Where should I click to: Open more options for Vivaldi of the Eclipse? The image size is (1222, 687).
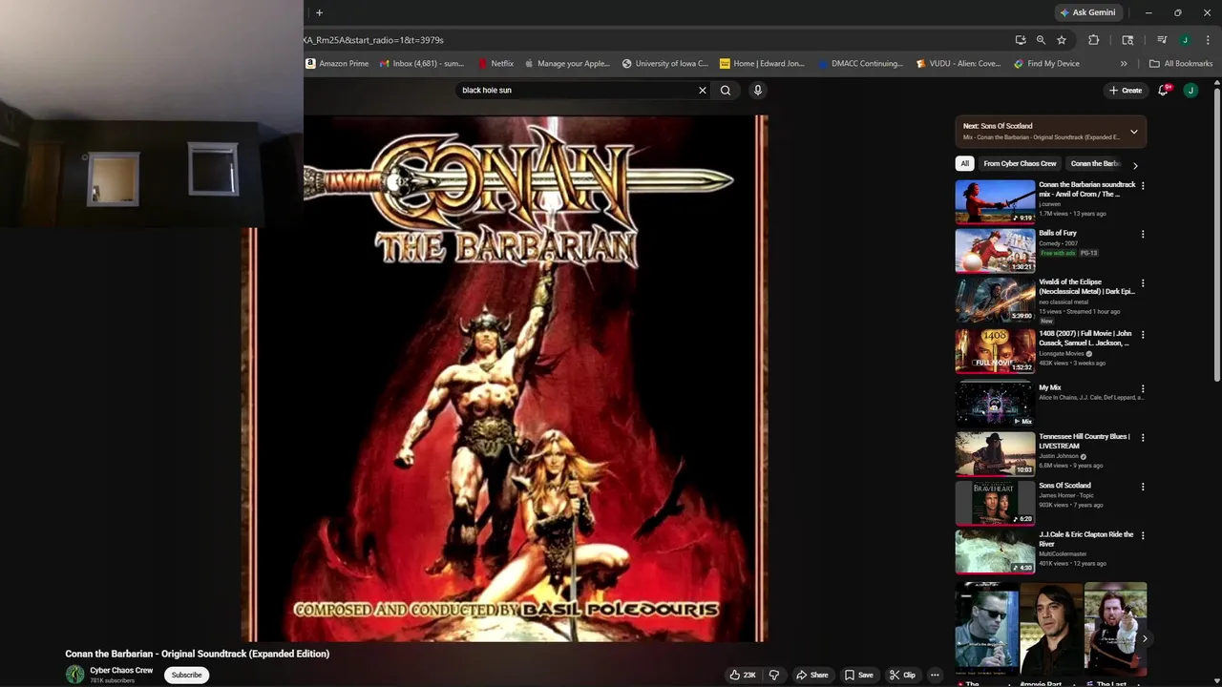1143,283
